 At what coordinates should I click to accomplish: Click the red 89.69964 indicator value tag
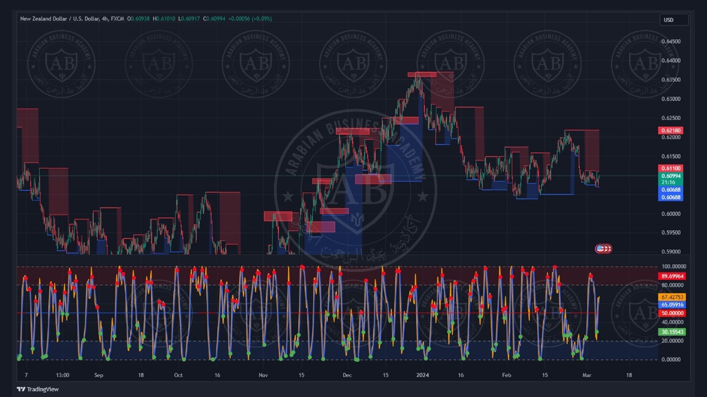point(672,276)
